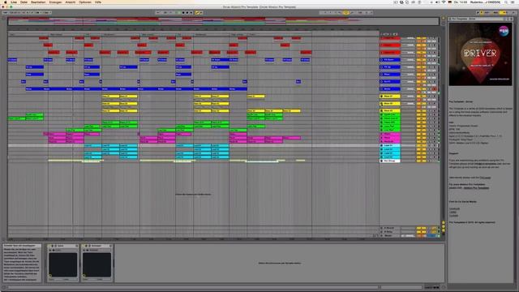Click the horizontal scrollbar at the window bottom

click(x=194, y=287)
